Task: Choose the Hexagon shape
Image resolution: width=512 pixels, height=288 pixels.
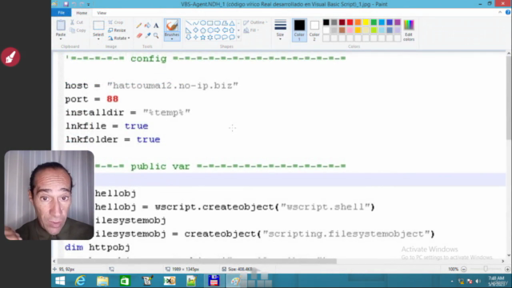Action: coord(210,30)
